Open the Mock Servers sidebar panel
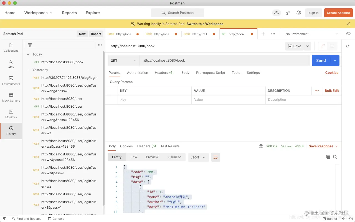Screen dimensions: 355x222 [x=11, y=97]
